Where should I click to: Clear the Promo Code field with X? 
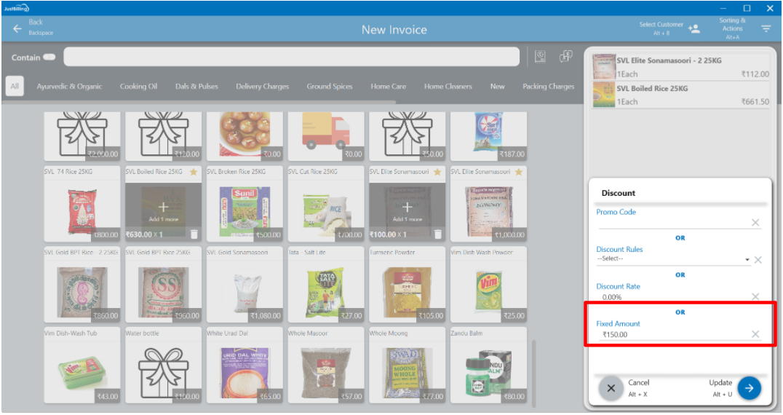click(755, 223)
